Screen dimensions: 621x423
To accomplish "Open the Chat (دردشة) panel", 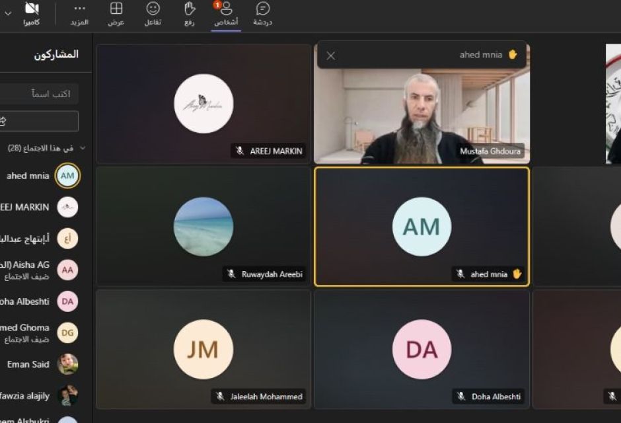I will pos(262,14).
